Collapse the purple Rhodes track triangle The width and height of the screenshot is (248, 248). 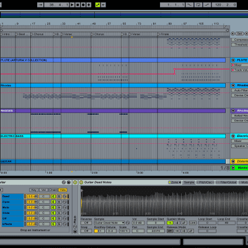tap(233, 111)
